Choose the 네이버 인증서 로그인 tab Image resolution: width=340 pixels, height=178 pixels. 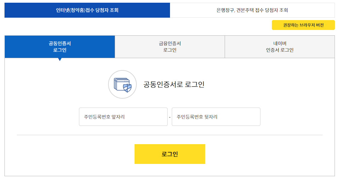280,47
